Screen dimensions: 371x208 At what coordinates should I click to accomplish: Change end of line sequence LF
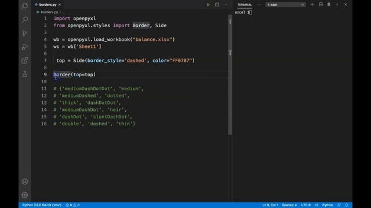click(x=317, y=205)
